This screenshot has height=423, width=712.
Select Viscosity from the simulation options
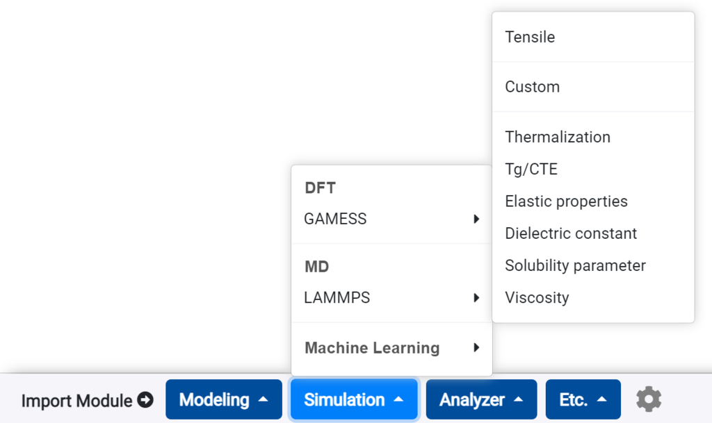[537, 297]
